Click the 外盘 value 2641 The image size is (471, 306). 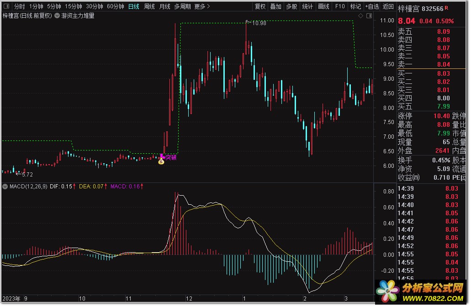443,150
